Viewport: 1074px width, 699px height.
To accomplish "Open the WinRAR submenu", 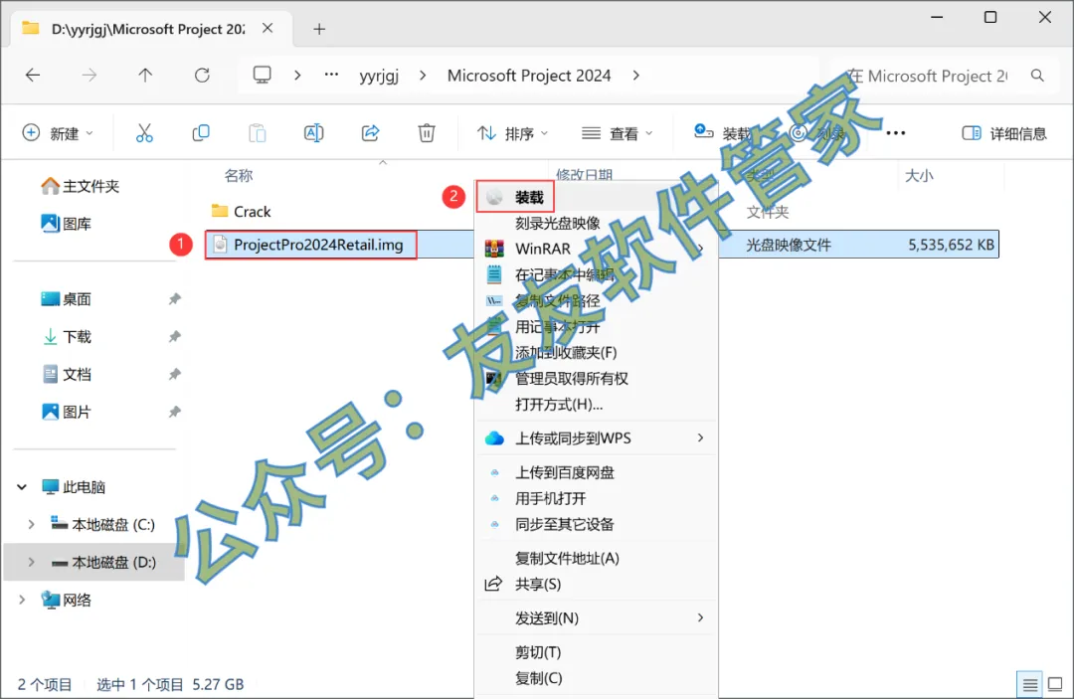I will (x=596, y=249).
